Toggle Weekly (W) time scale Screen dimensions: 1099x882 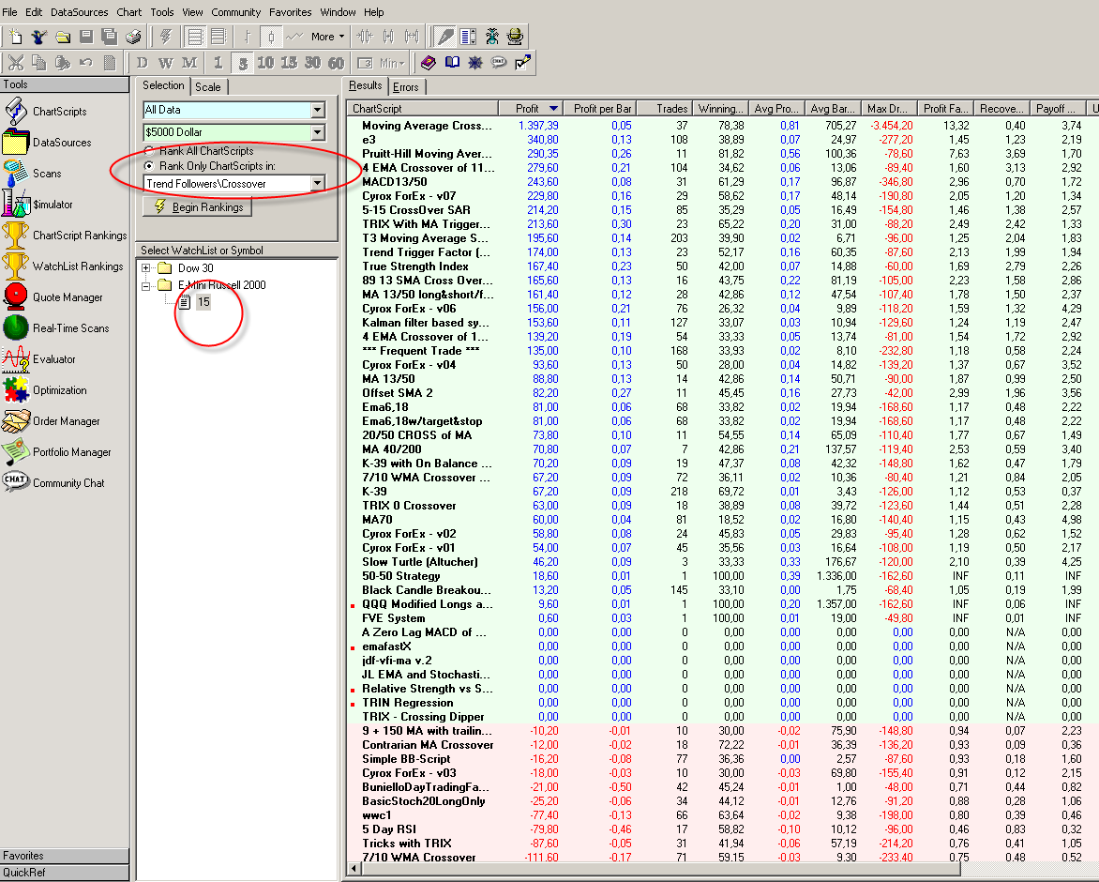click(165, 63)
